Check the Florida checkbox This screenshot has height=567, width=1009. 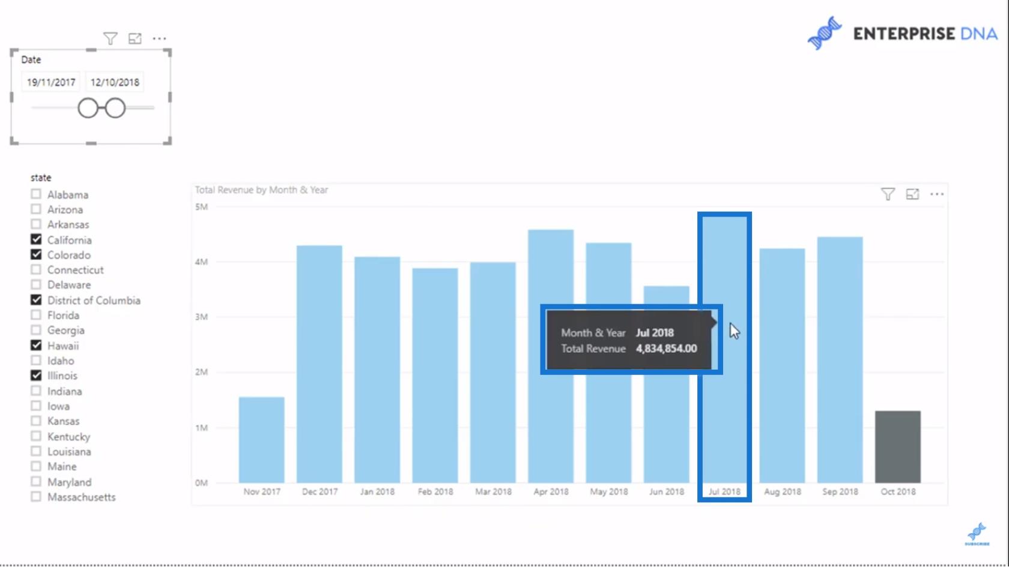(36, 315)
